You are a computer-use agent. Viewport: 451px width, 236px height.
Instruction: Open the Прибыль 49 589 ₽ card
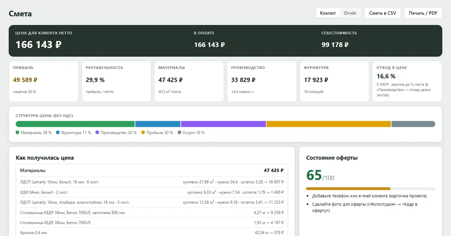44,81
